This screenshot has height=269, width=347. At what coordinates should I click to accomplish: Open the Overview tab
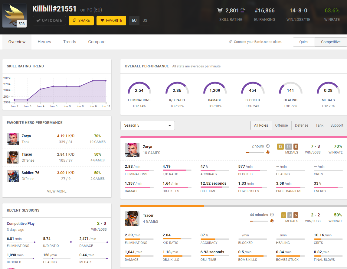point(17,42)
